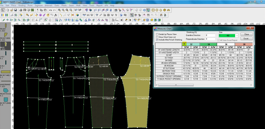Uncheck Include After/Wash Shrinking
Viewport: 265px width, 129px height.
click(157, 40)
